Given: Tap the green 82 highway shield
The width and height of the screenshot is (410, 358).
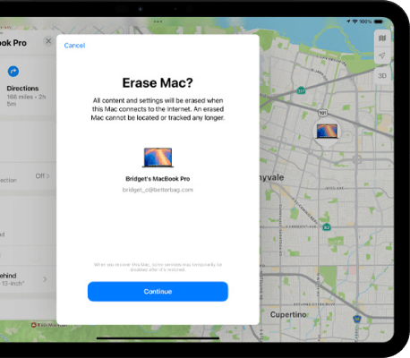Looking at the screenshot, I should click(x=327, y=227).
